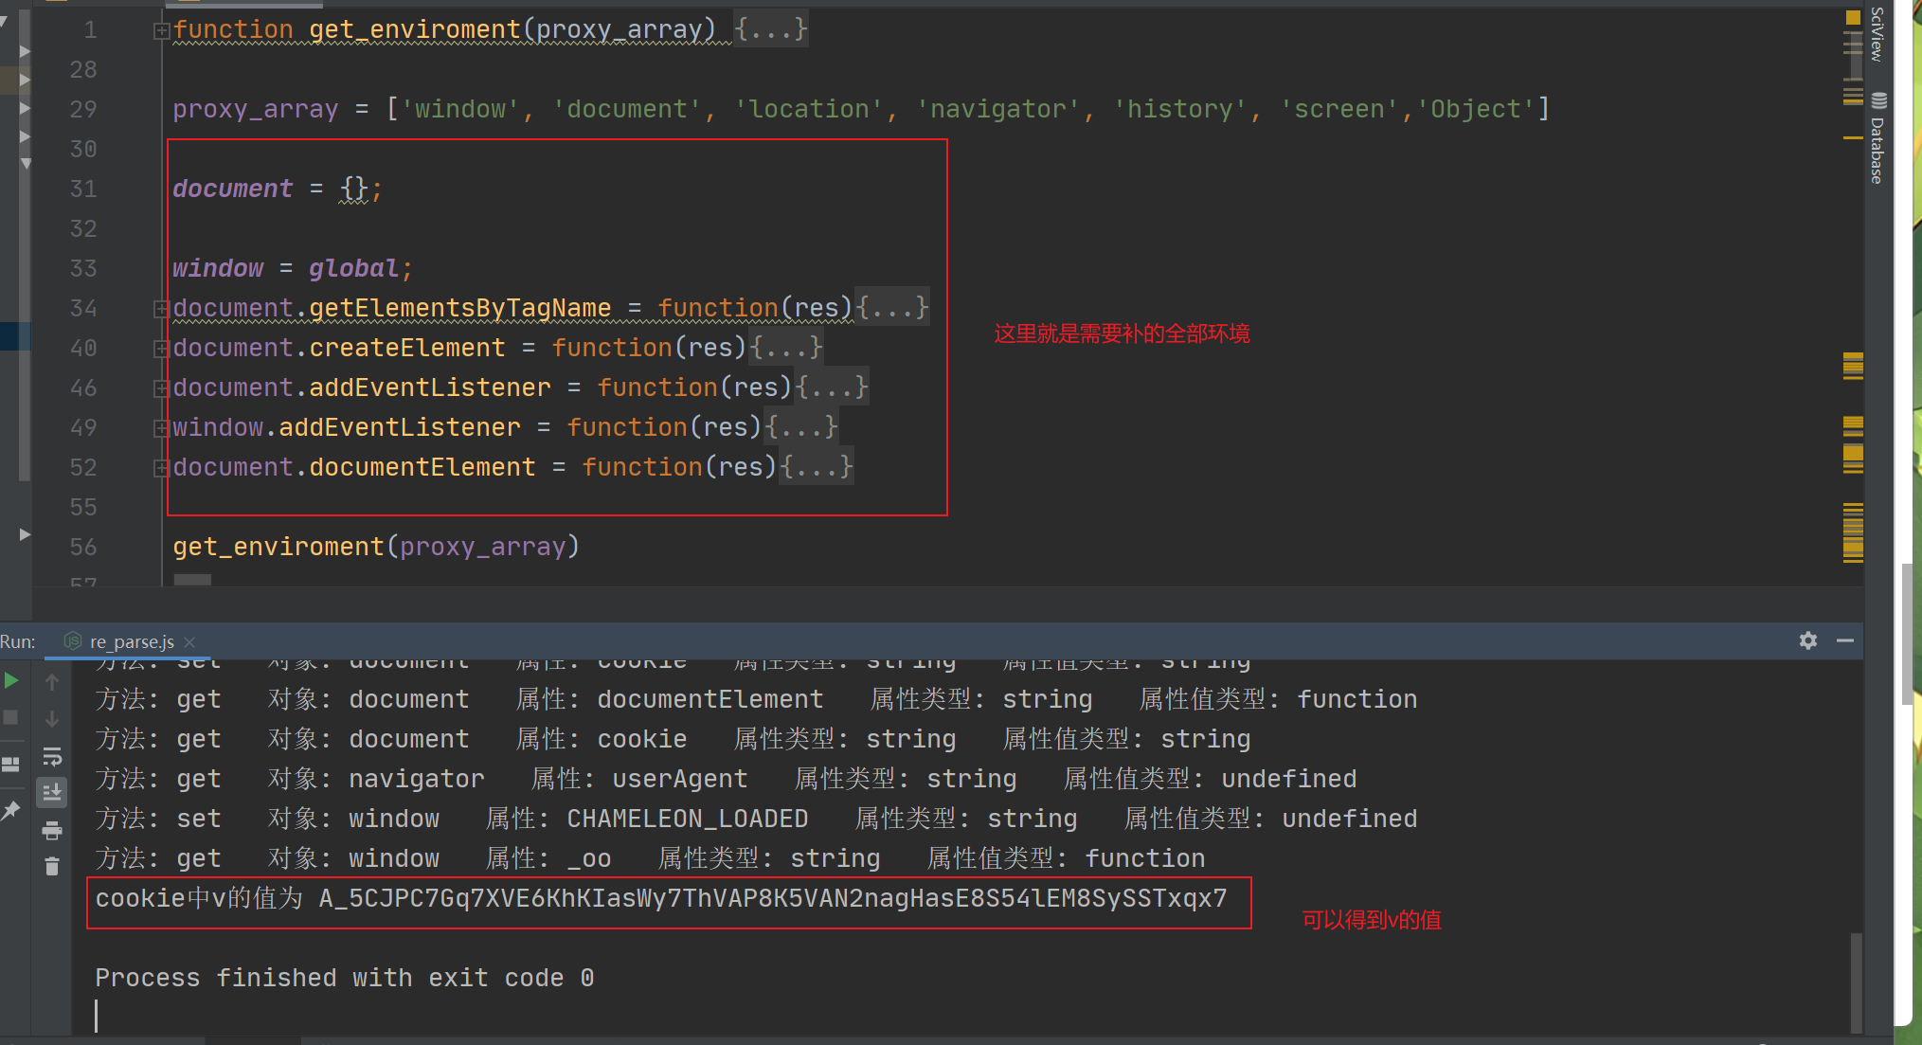Open Run panel settings gear
Image resolution: width=1922 pixels, height=1045 pixels.
click(x=1807, y=640)
